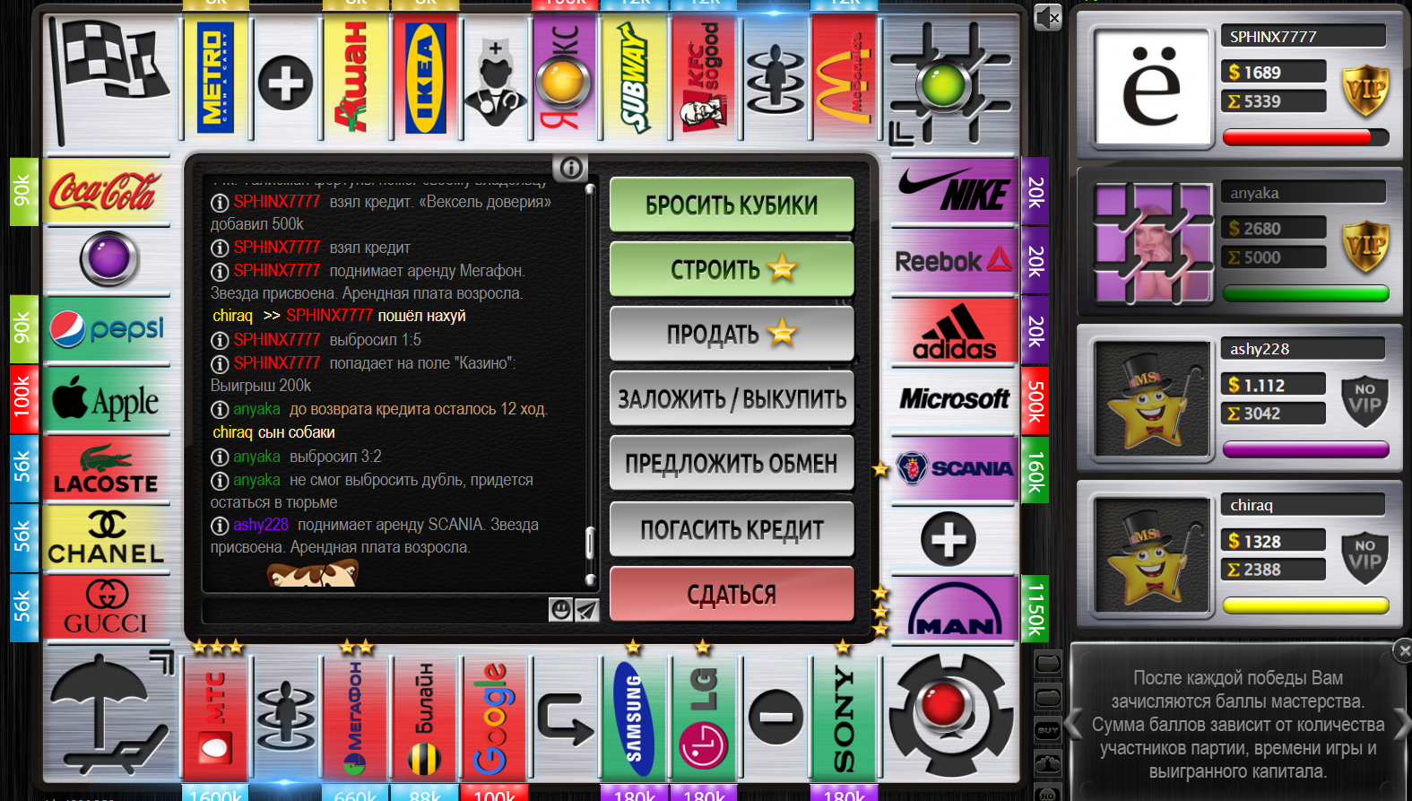1412x801 pixels.
Task: Select the McDonald's board cell
Action: 843,79
